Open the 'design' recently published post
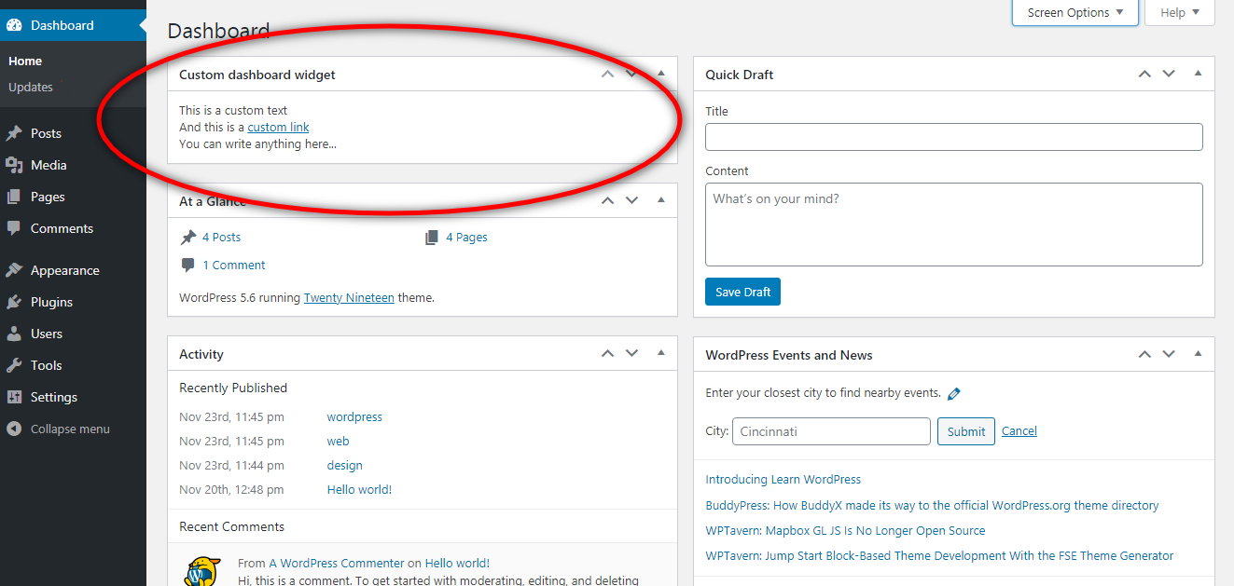The width and height of the screenshot is (1234, 586). [344, 466]
